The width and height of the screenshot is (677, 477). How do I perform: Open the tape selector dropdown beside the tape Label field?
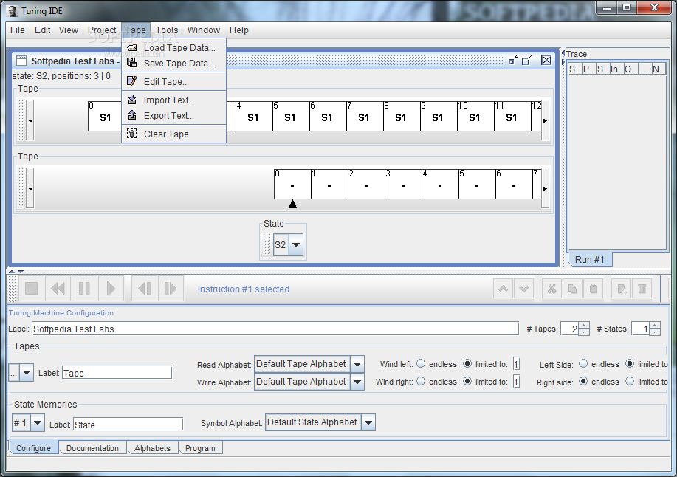(x=27, y=372)
